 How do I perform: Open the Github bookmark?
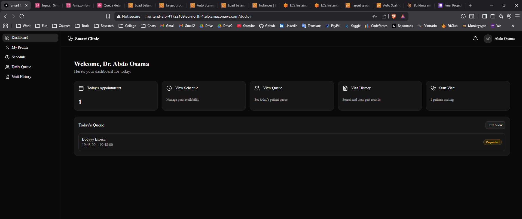point(267,26)
